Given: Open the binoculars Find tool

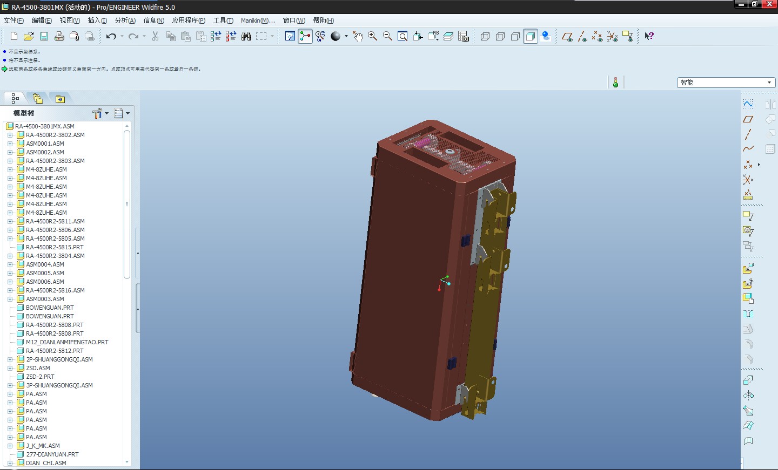Looking at the screenshot, I should 246,36.
